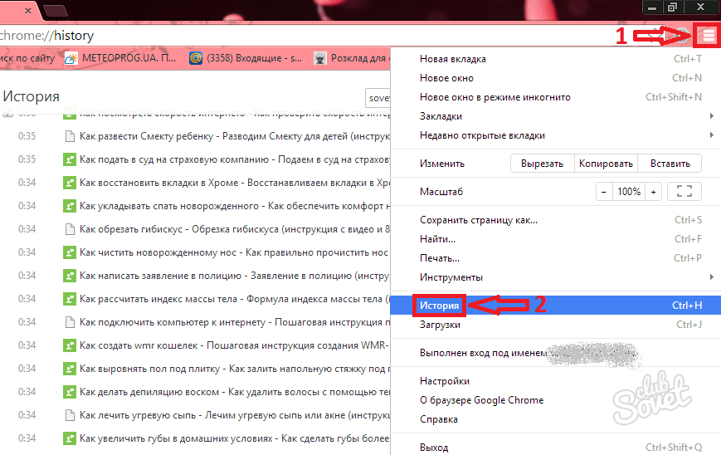This screenshot has width=721, height=455.
Task: Increase zoom with the plus button
Action: 653,192
